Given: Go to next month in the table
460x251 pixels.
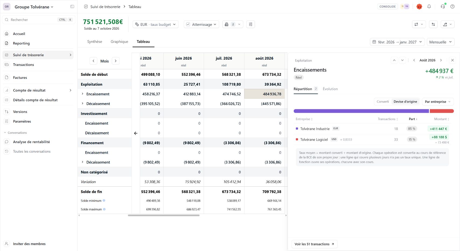Looking at the screenshot, I should coord(116,61).
